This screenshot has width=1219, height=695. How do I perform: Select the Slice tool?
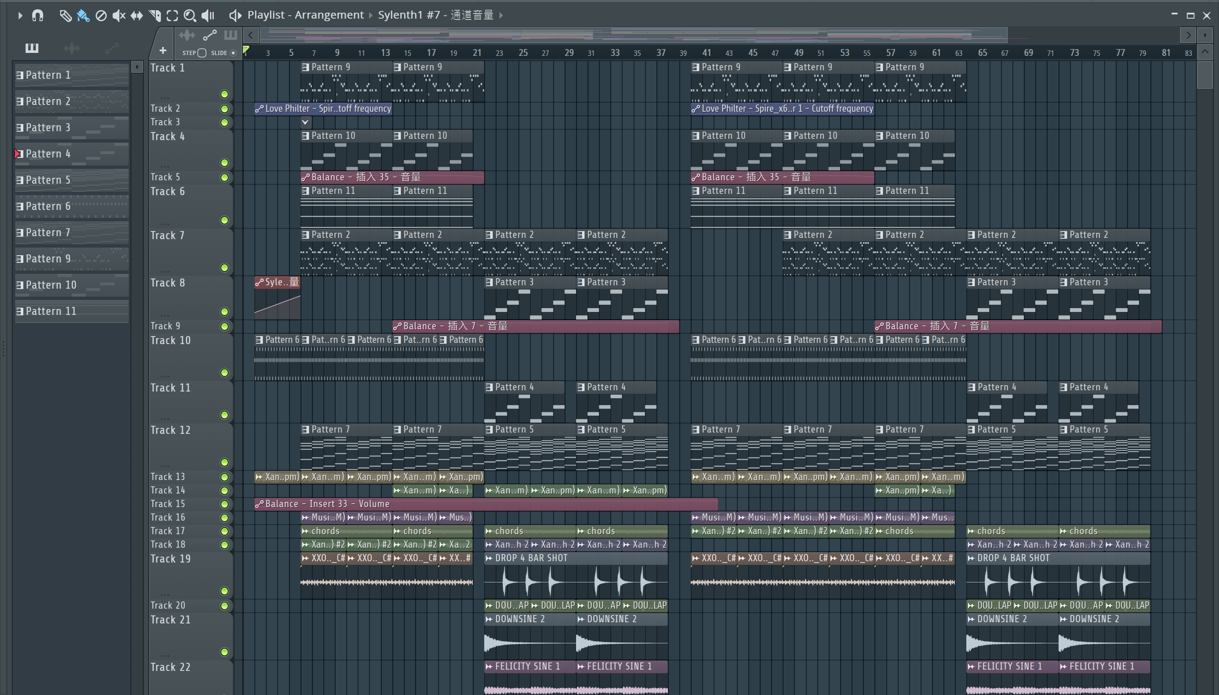(x=154, y=16)
